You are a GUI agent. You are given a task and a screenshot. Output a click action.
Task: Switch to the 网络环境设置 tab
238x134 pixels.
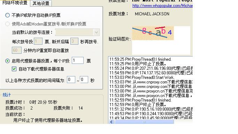coord(15,3)
